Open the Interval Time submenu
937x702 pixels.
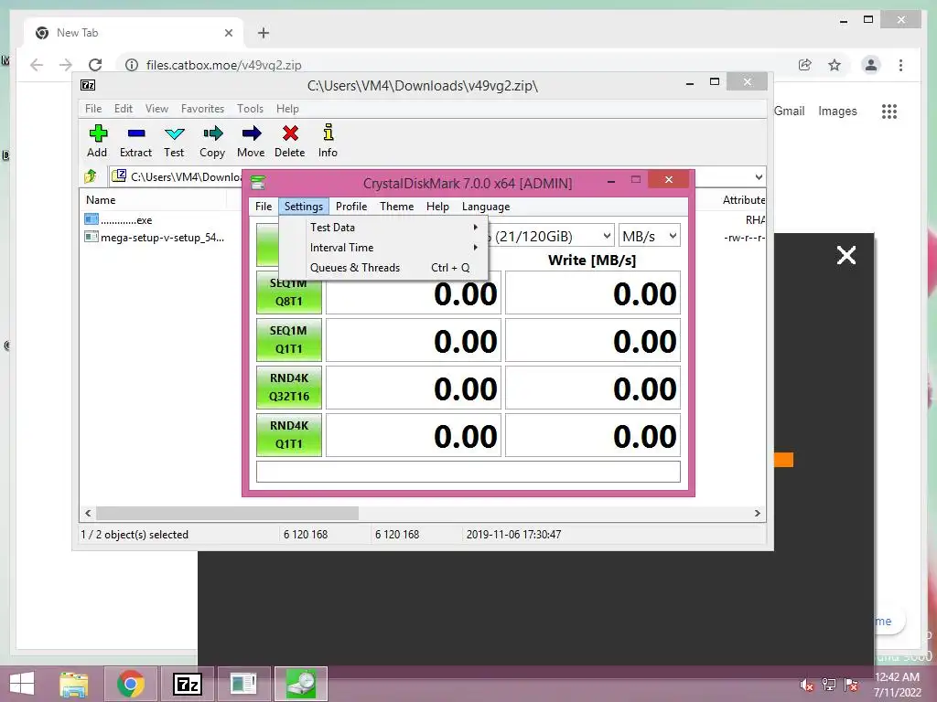383,248
